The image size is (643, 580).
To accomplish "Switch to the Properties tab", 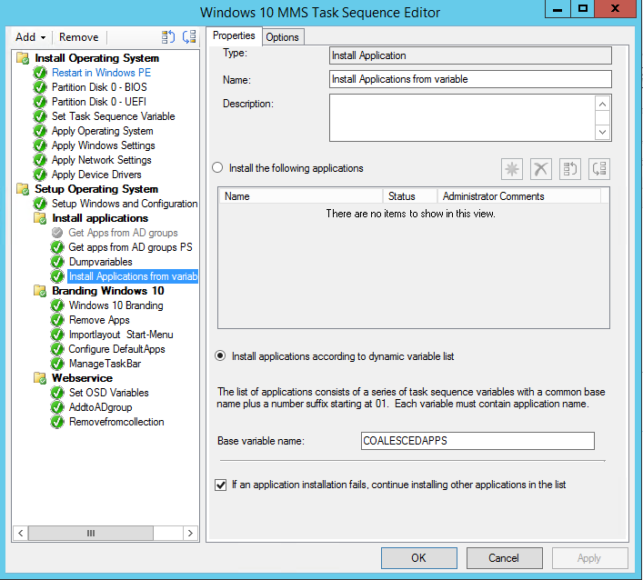I will pos(234,36).
